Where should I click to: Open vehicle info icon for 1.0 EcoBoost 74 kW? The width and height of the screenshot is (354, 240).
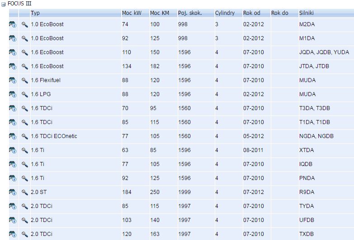coord(13,24)
